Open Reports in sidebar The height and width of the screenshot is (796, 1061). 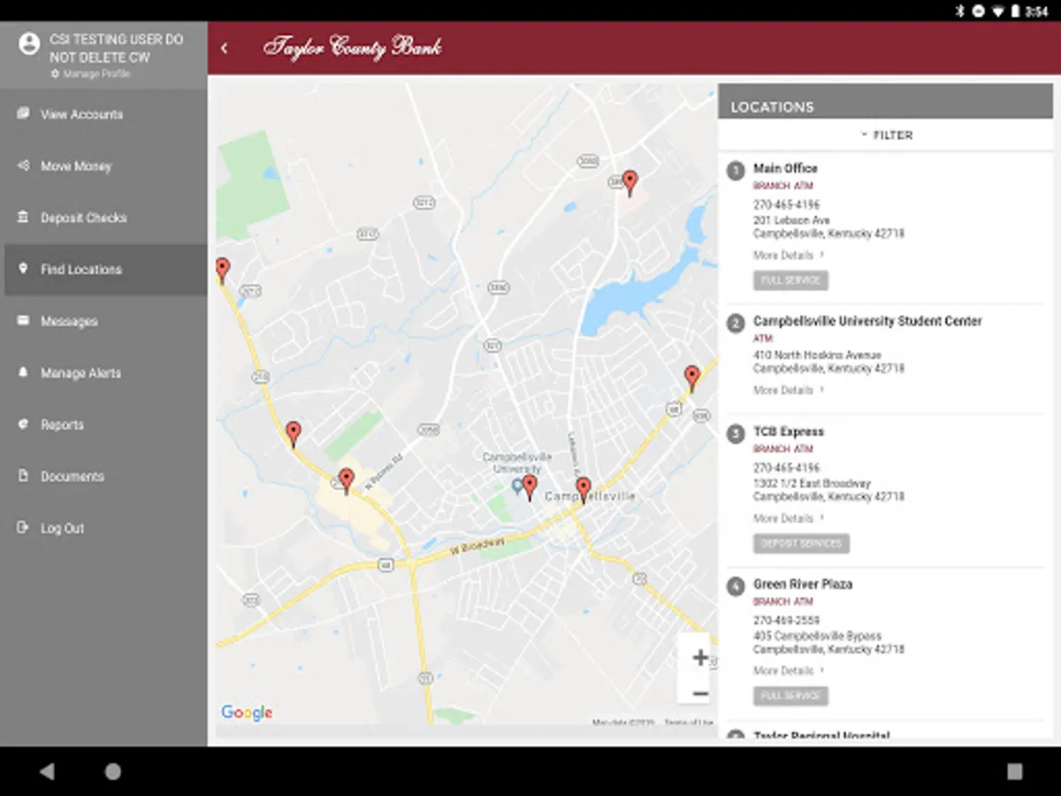(104, 425)
